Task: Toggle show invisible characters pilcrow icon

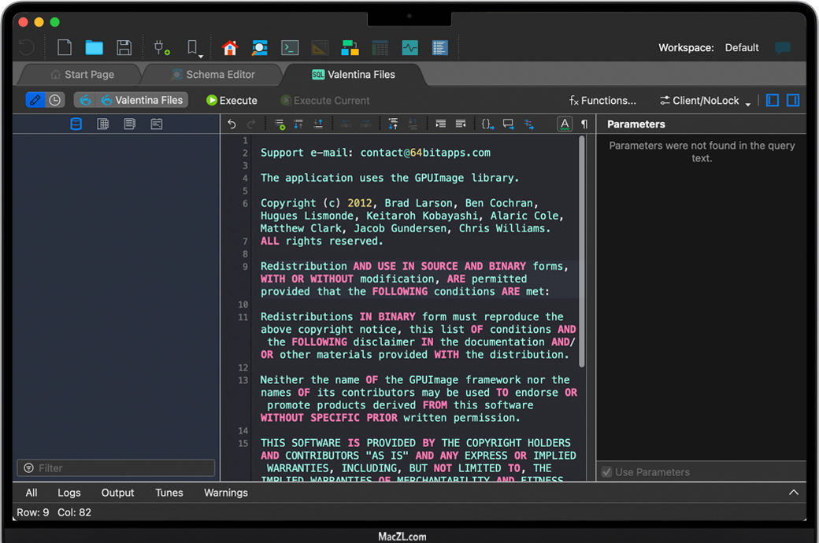Action: click(x=584, y=124)
